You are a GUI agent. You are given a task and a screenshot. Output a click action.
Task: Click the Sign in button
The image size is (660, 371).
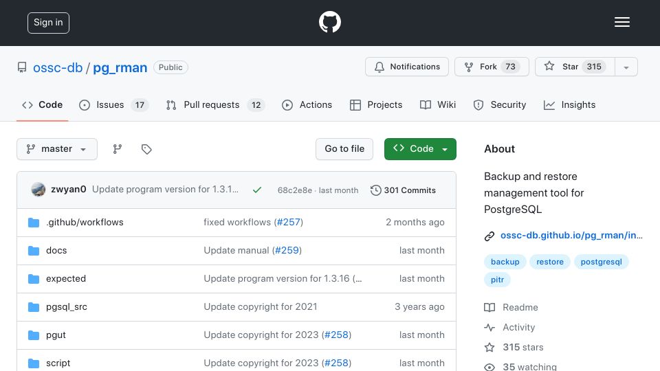(48, 23)
